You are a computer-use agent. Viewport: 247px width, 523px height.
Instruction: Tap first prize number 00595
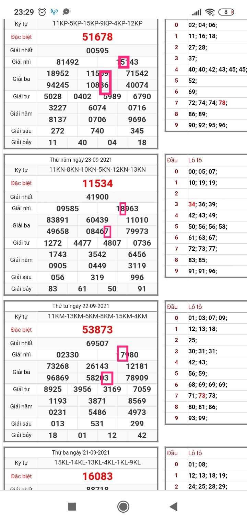[x=97, y=51]
